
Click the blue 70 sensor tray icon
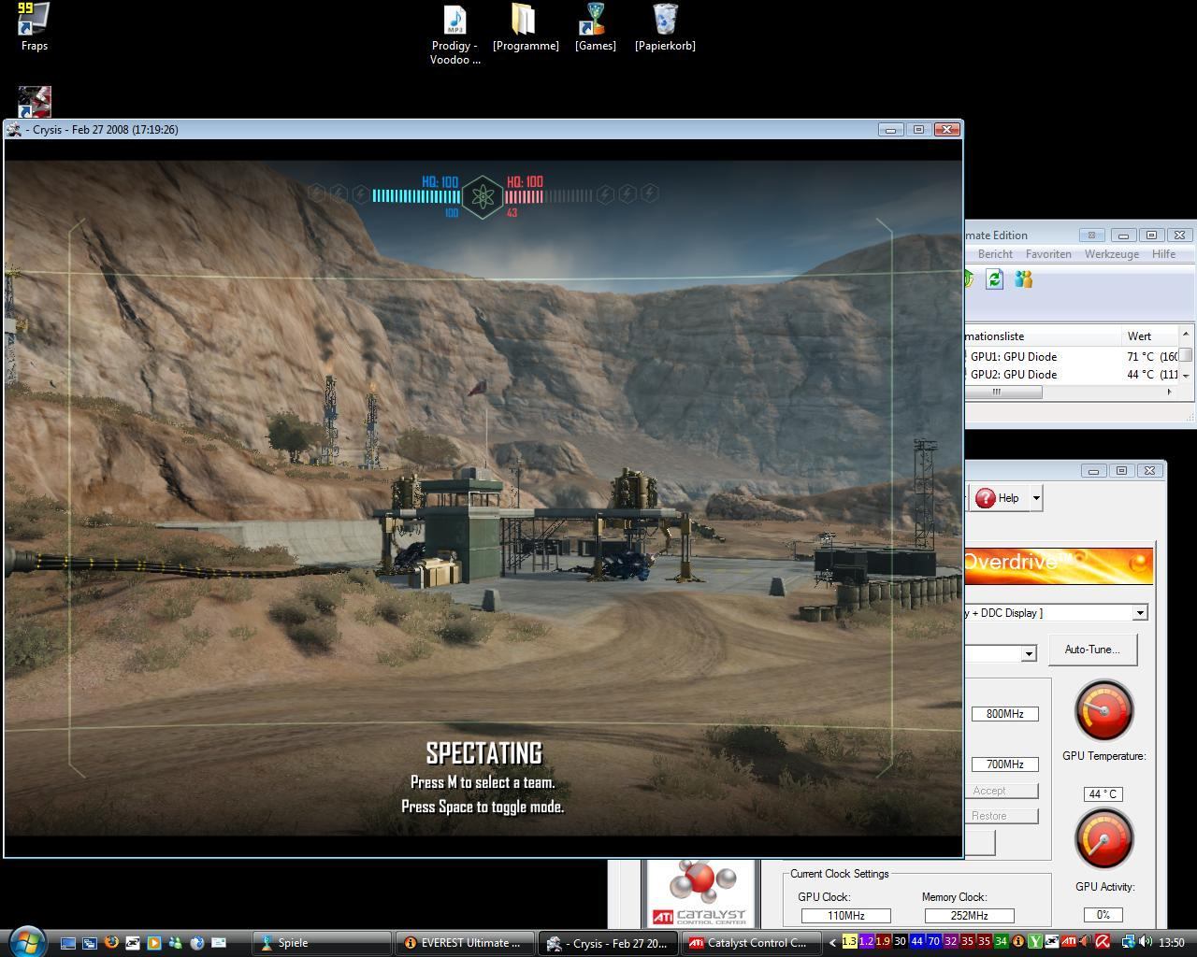(933, 942)
